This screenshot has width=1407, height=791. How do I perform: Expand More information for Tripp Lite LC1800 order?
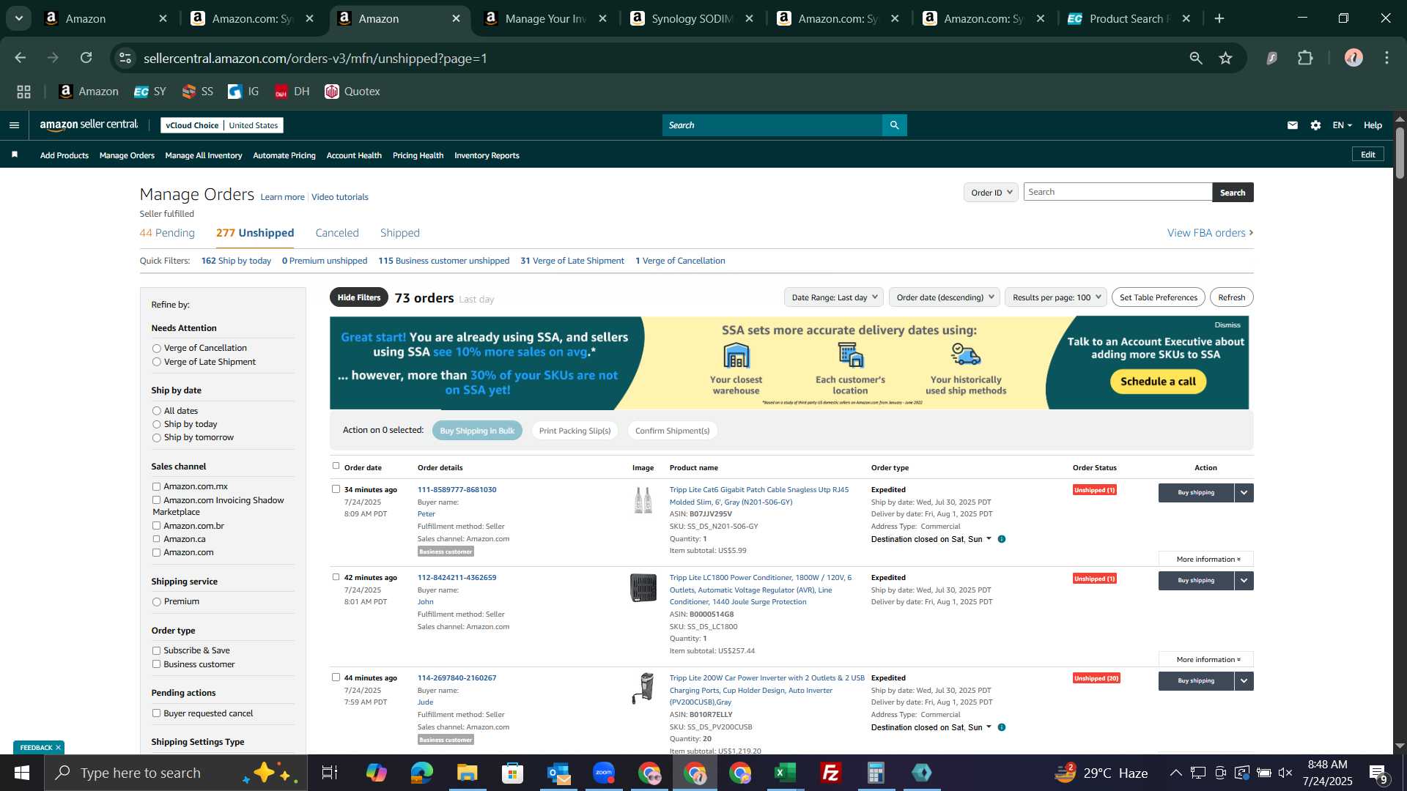pyautogui.click(x=1206, y=660)
